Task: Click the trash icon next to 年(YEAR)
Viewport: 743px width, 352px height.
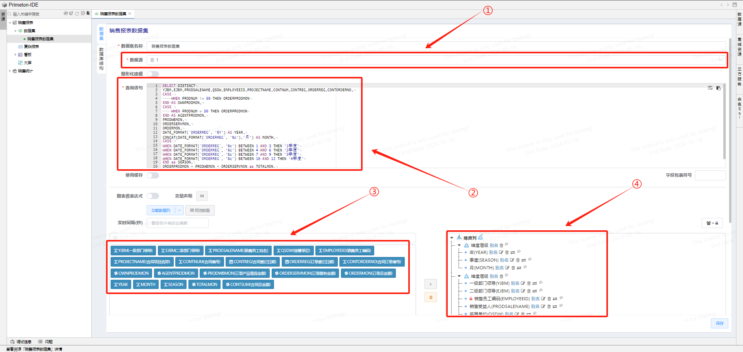Action: pos(507,253)
